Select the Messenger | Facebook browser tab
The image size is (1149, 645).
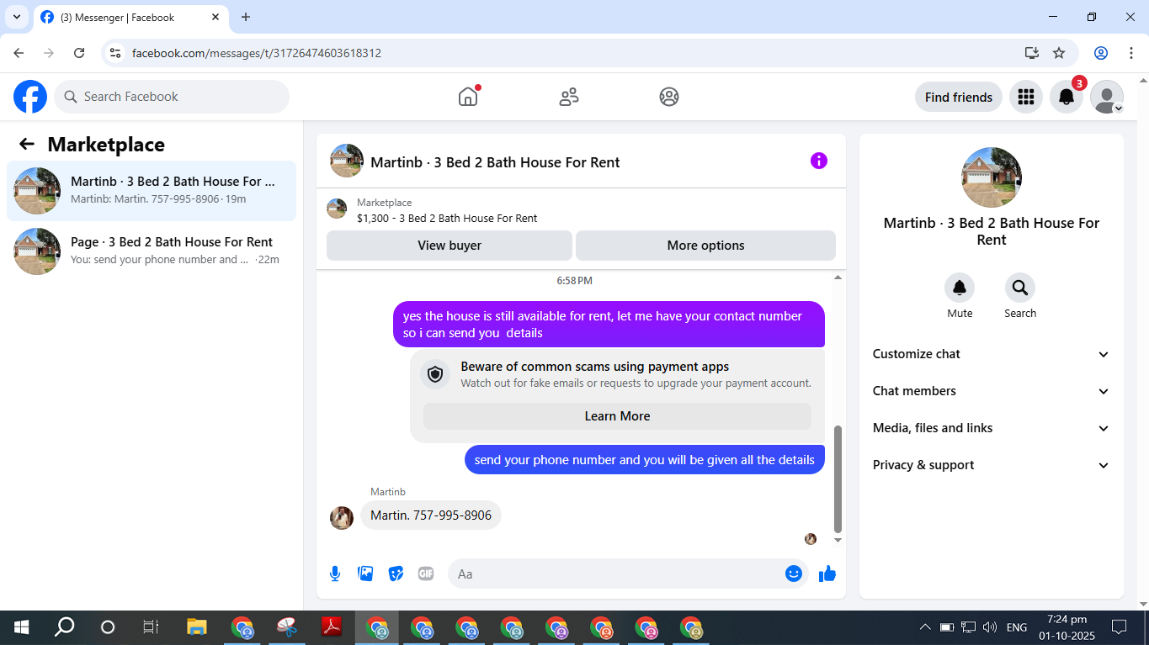(131, 17)
